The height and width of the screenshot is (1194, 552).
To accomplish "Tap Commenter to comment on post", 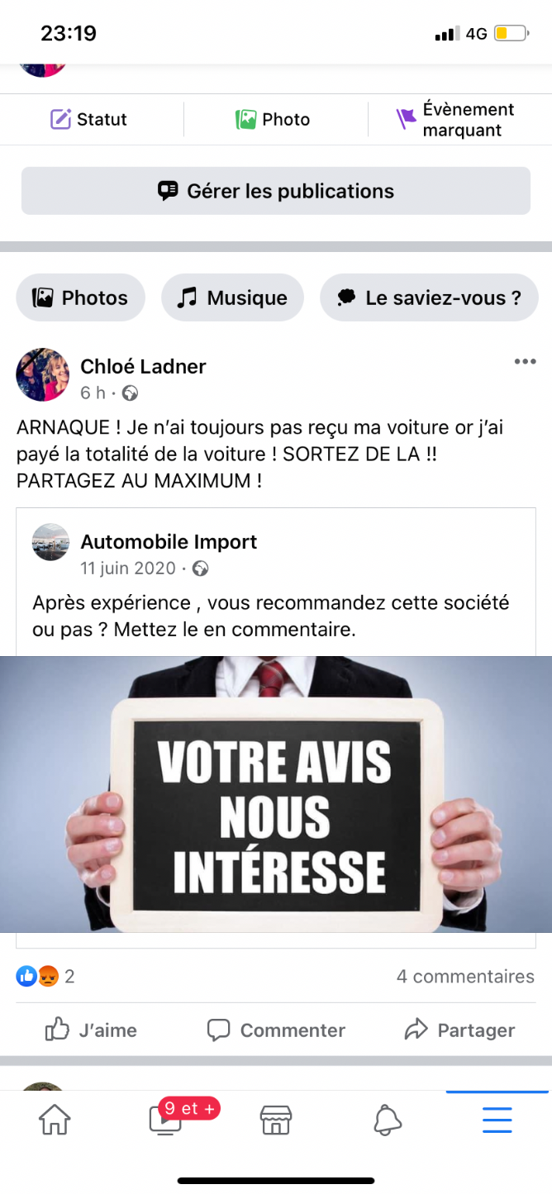I will (x=276, y=1030).
